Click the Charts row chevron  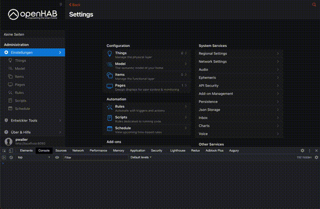[x=278, y=126]
